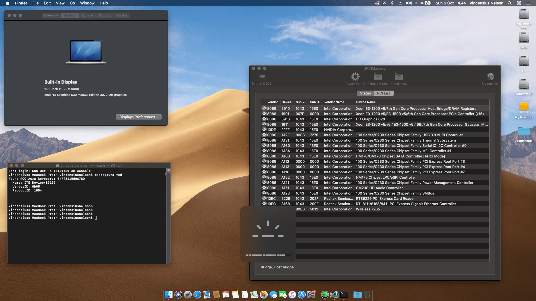Click the volume icon in the menu bar
This screenshot has height=301, width=536.
pyautogui.click(x=409, y=3)
